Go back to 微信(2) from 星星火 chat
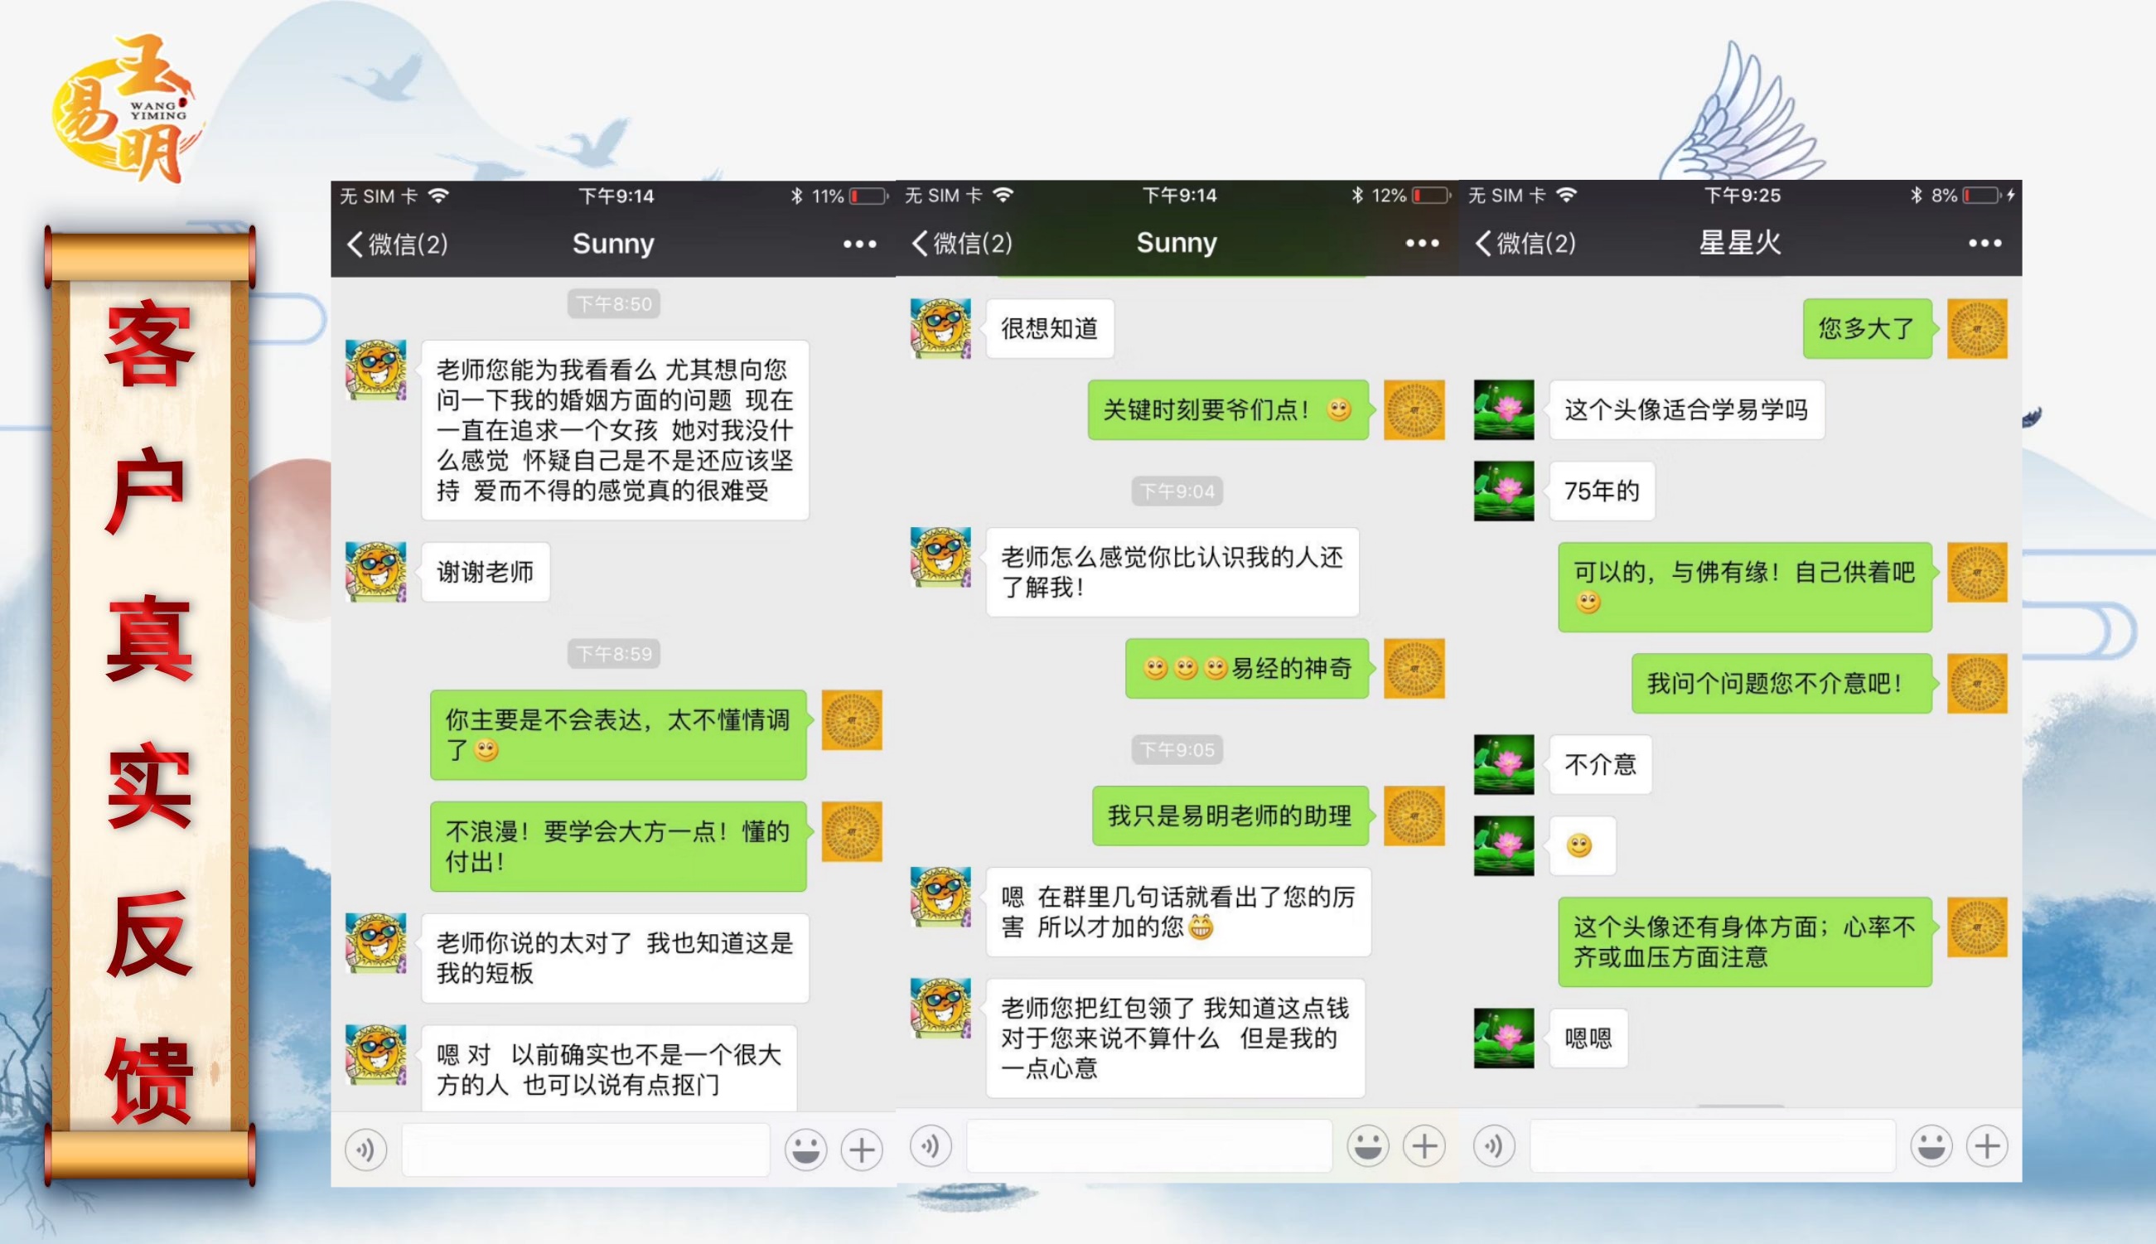The width and height of the screenshot is (2156, 1244). (1525, 244)
